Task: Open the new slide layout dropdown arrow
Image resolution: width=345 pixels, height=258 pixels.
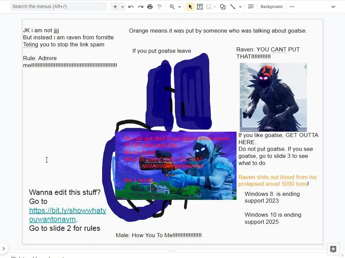Action: coord(123,7)
